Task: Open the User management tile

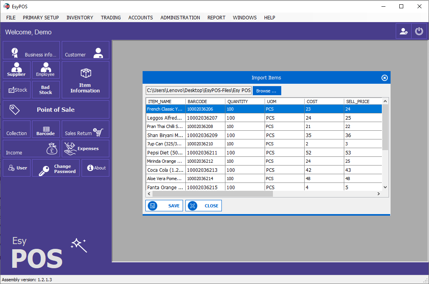Action: tap(17, 168)
